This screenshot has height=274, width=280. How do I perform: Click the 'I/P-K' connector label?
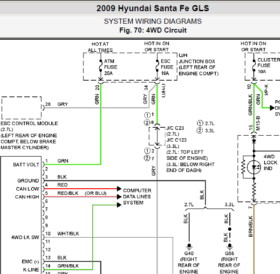266,90
